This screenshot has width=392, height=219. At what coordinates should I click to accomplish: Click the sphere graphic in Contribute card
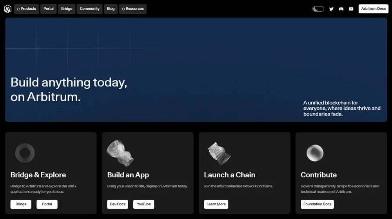315,153
